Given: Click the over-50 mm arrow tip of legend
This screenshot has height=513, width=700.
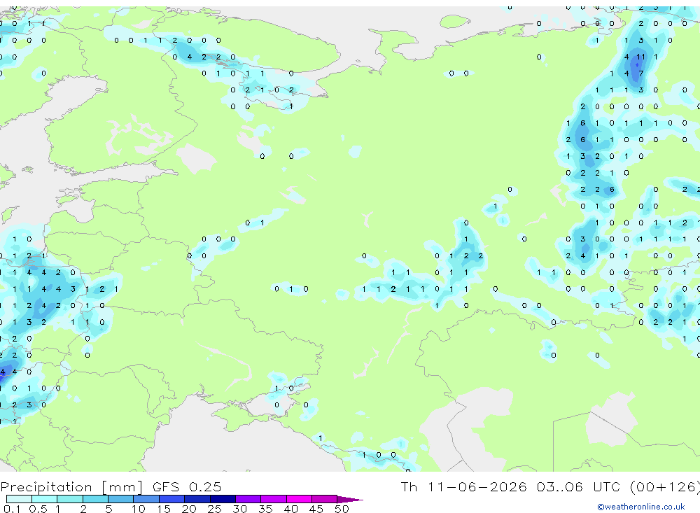Looking at the screenshot, I should tap(350, 499).
